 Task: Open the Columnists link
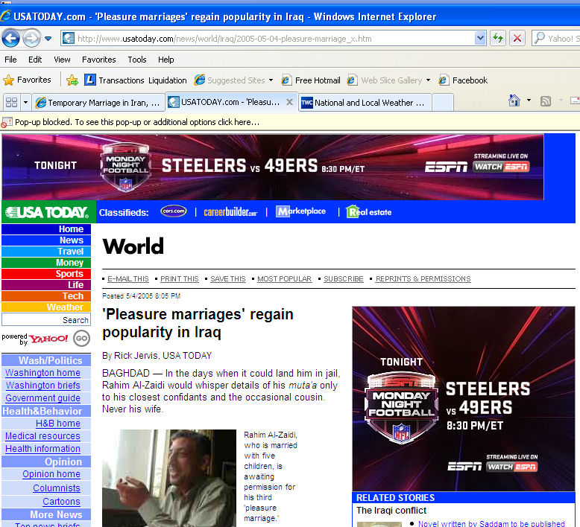57,488
